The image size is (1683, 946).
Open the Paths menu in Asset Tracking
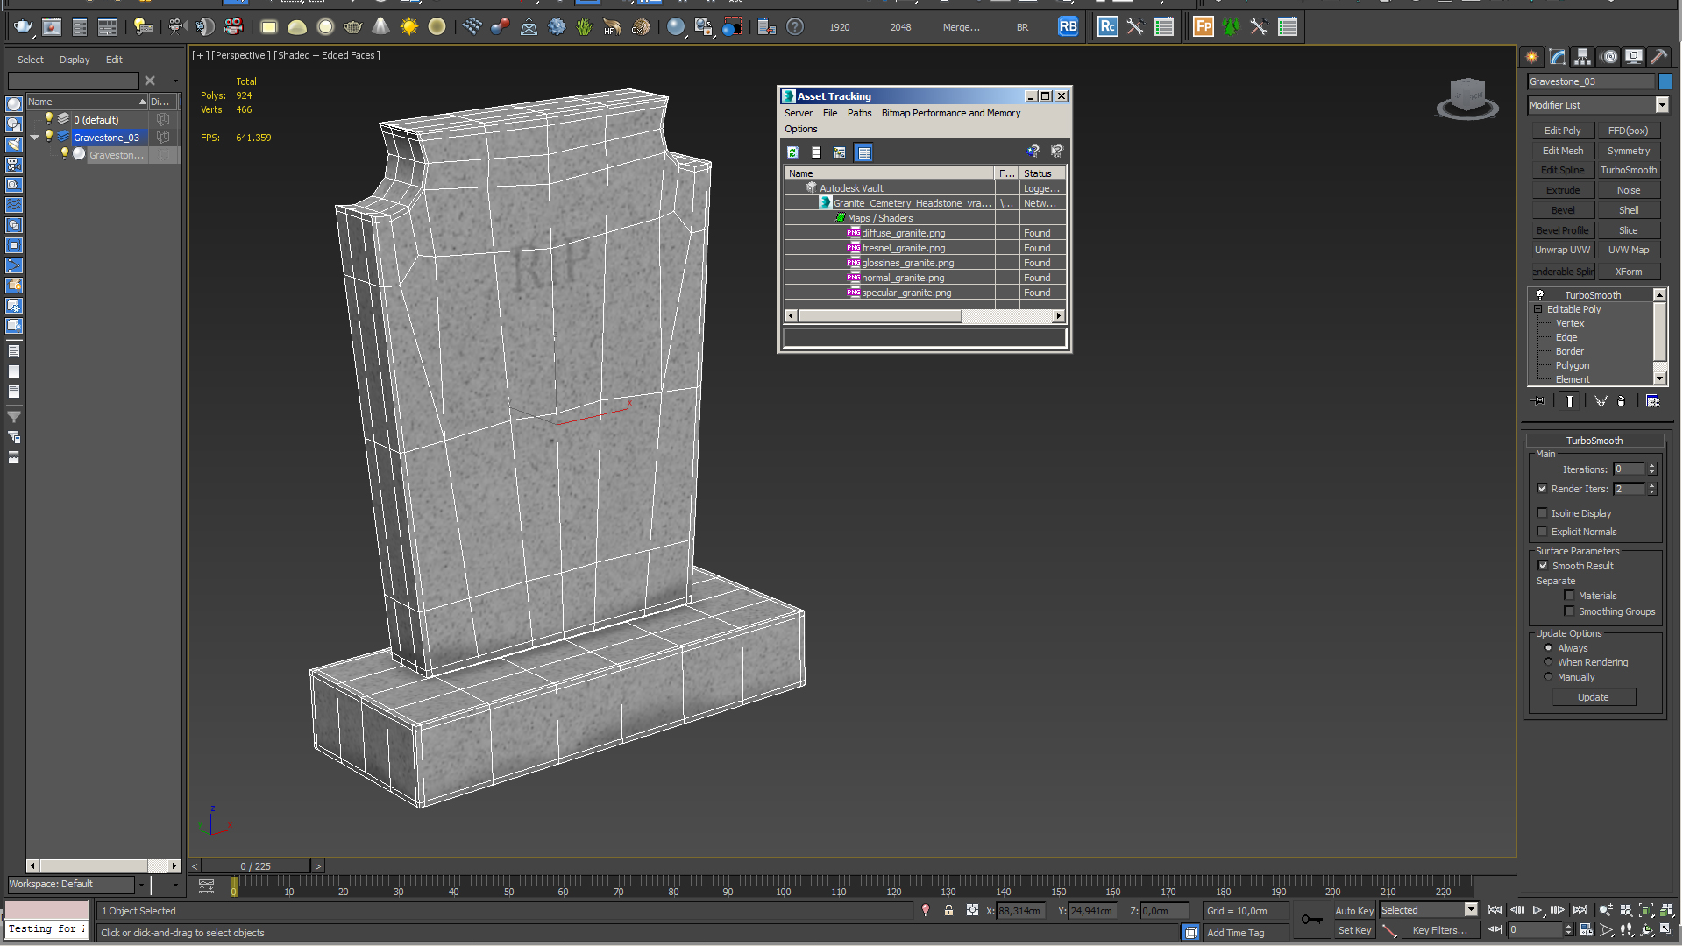859,113
